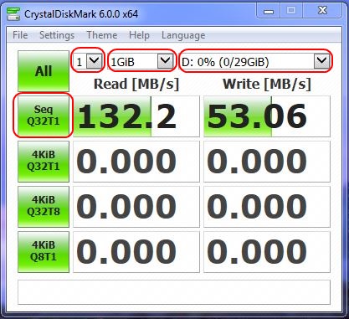Minimize the CrystalDiskMark window
Screen dimensions: 349x319
point(269,11)
